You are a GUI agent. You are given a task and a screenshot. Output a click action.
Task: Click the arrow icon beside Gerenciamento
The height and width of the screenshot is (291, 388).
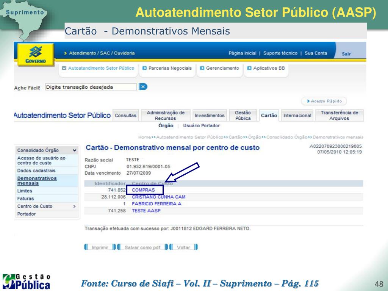click(202, 68)
